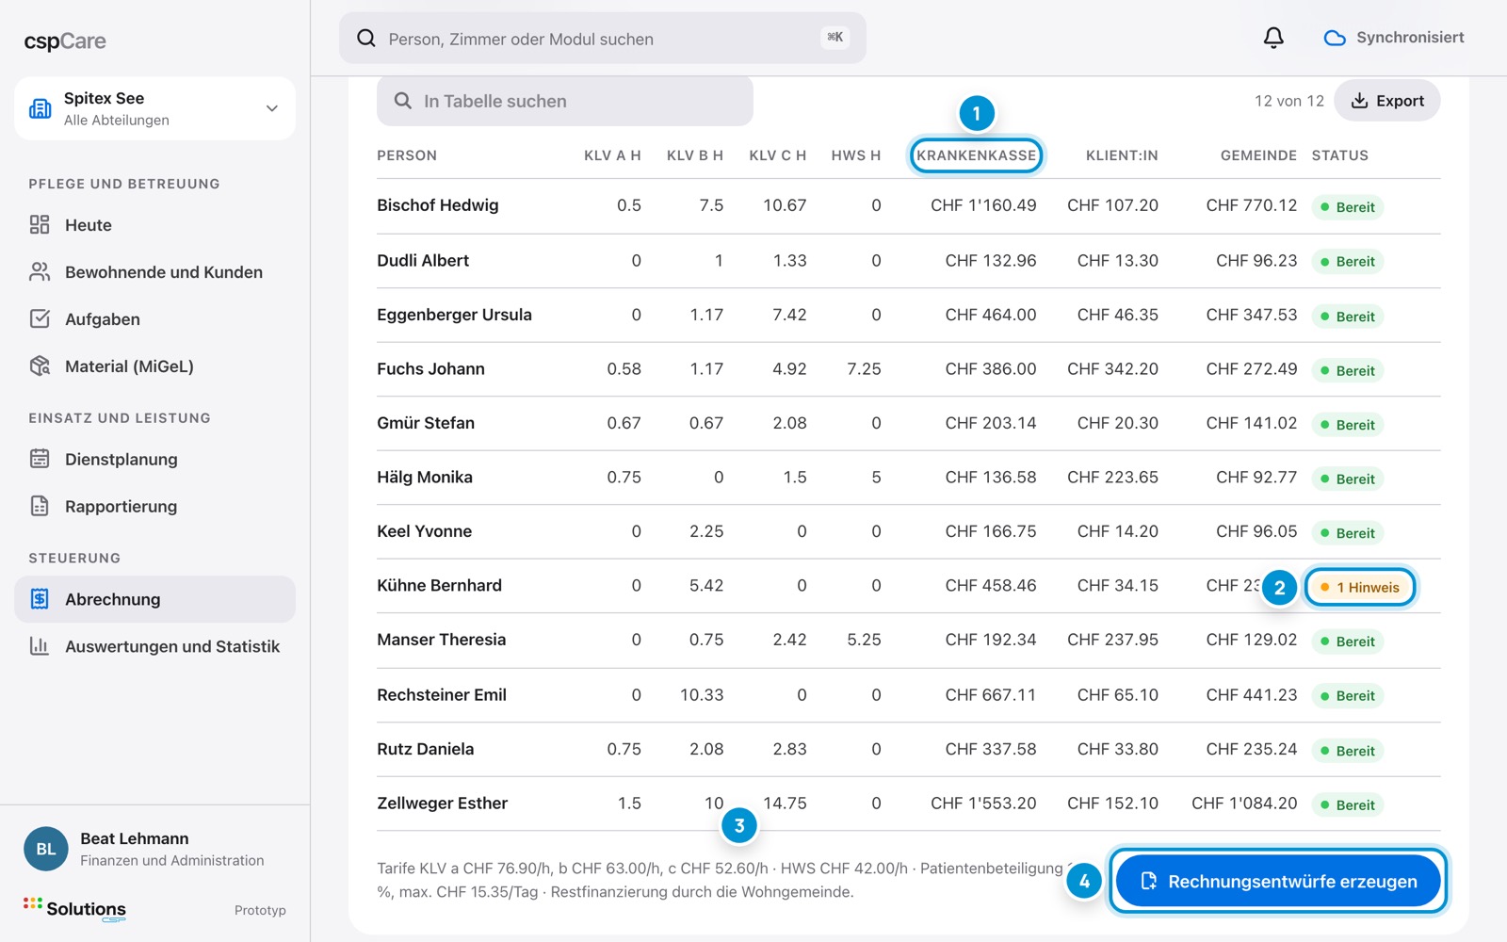
Task: Click the user name Beat Lehmann
Action: coord(134,838)
